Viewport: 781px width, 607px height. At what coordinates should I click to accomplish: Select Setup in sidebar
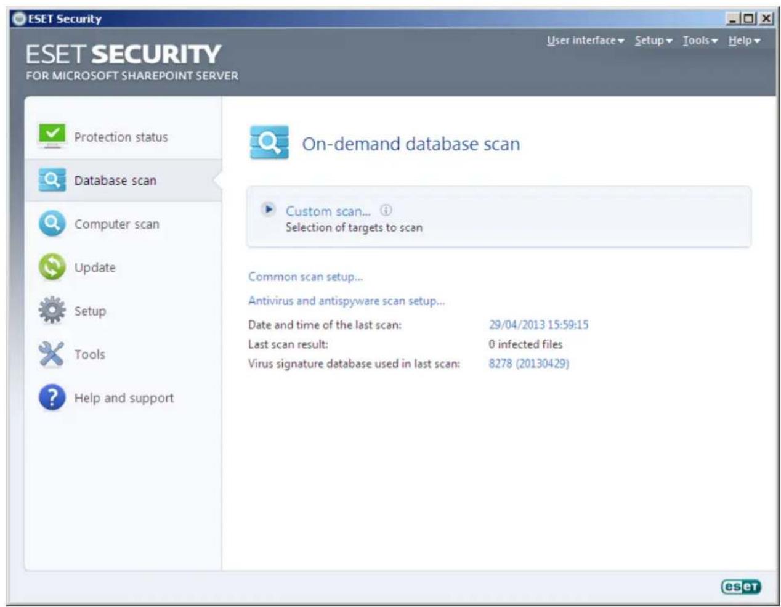pos(123,311)
